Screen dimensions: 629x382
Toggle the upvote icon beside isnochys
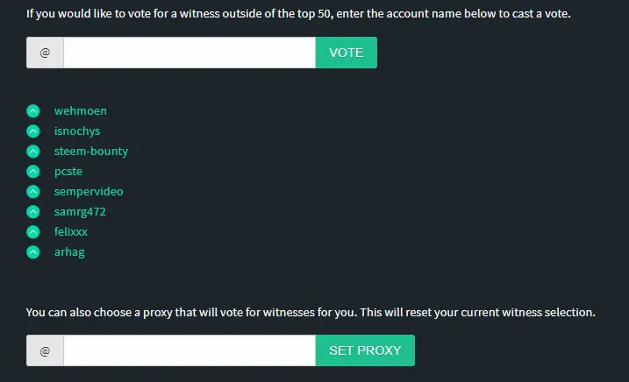(x=32, y=131)
